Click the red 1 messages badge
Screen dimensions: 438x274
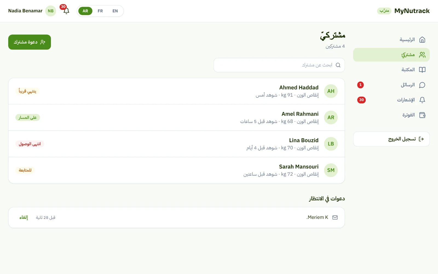361,85
